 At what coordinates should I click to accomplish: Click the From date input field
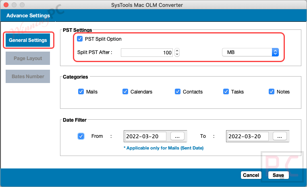click(146, 136)
